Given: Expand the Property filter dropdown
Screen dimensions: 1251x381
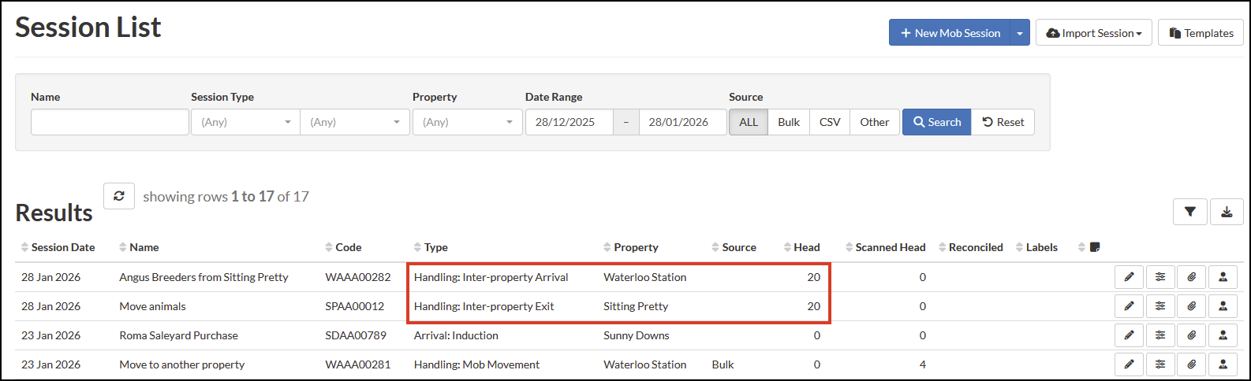Looking at the screenshot, I should click(x=467, y=122).
